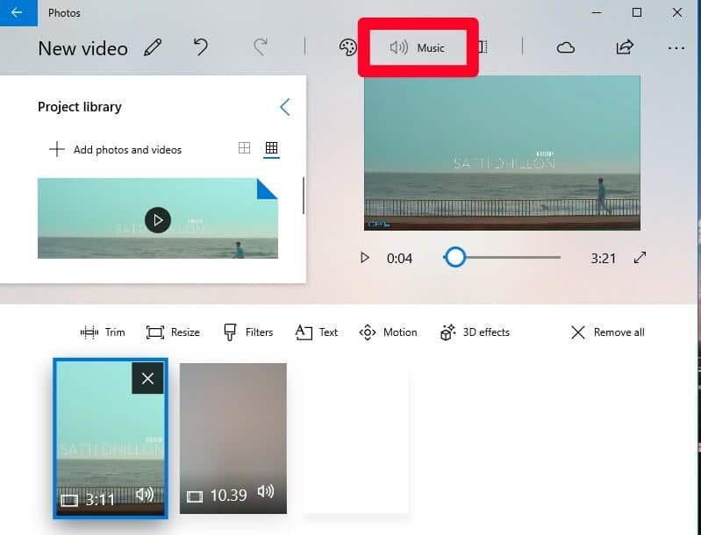
Task: Undo the last edit
Action: point(201,47)
